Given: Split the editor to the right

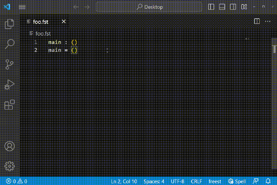Looking at the screenshot, I should click(257, 21).
